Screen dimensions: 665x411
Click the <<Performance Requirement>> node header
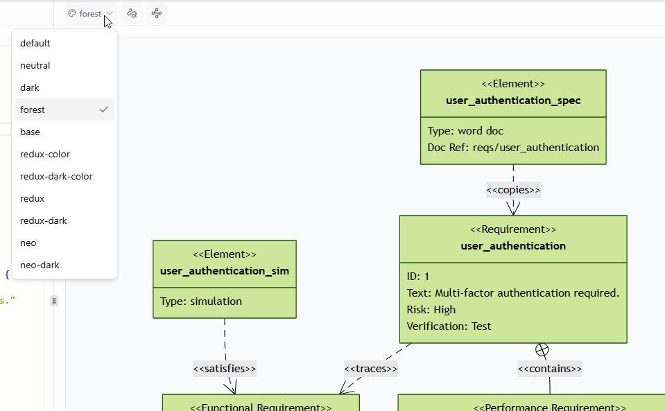click(x=550, y=406)
